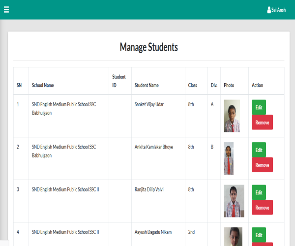Edit student Aayush Dagadu Nikam
This screenshot has height=246, width=295.
[x=259, y=235]
